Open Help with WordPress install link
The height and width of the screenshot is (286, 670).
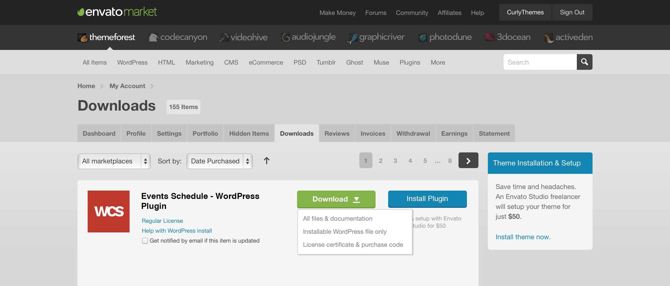tap(177, 231)
